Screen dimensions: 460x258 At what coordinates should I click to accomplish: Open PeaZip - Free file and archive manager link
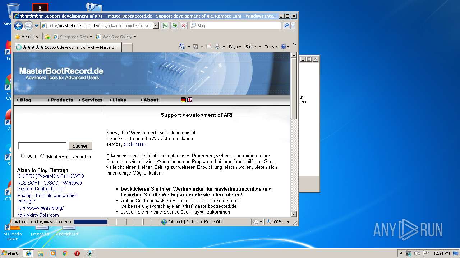coord(47,198)
